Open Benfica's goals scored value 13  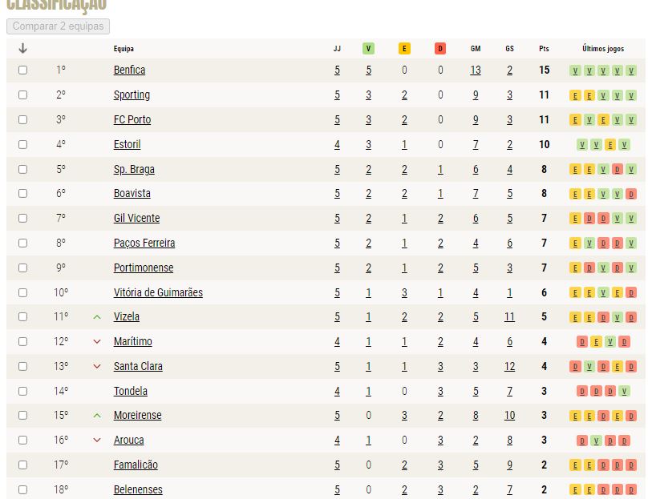(x=476, y=70)
